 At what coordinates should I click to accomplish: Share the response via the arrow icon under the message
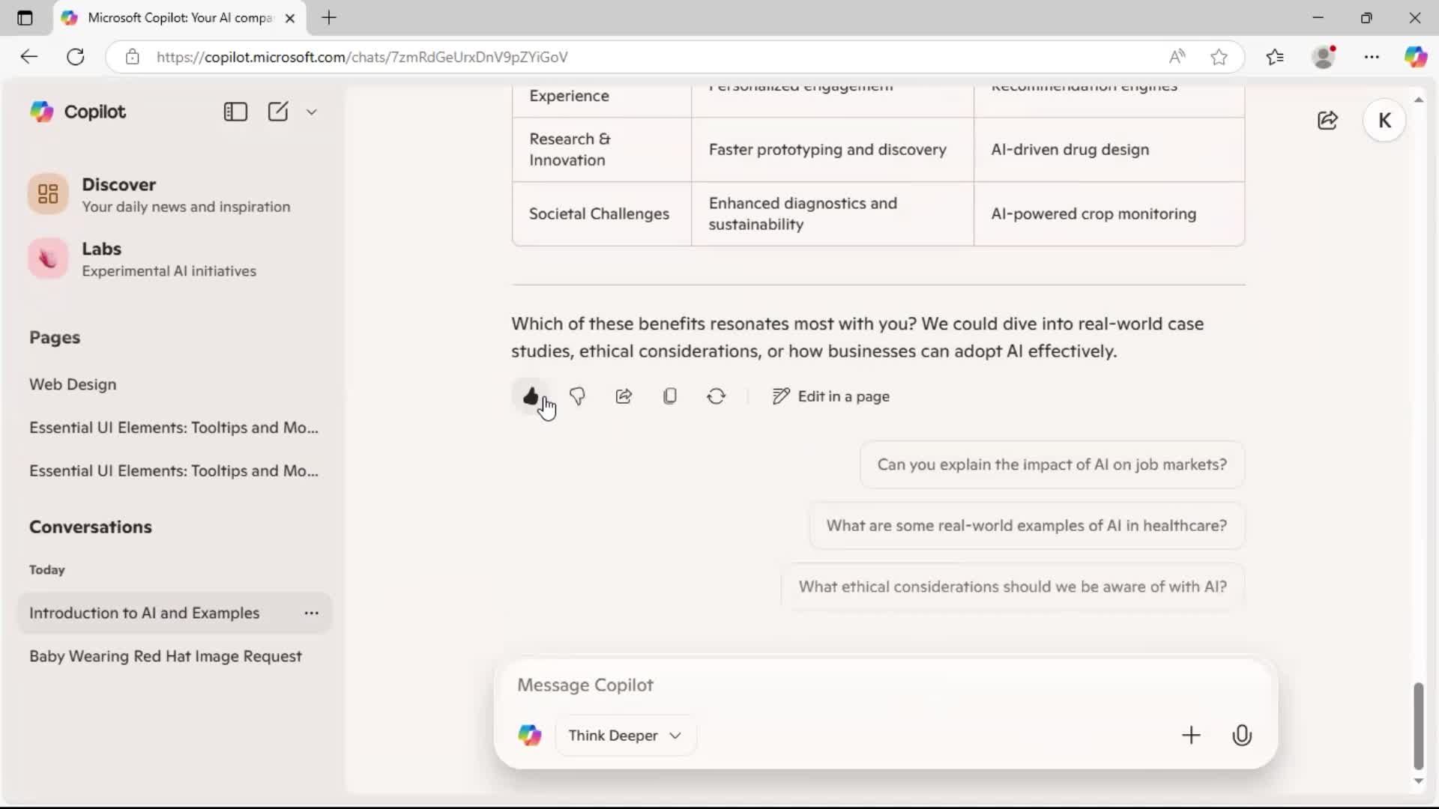pyautogui.click(x=624, y=396)
